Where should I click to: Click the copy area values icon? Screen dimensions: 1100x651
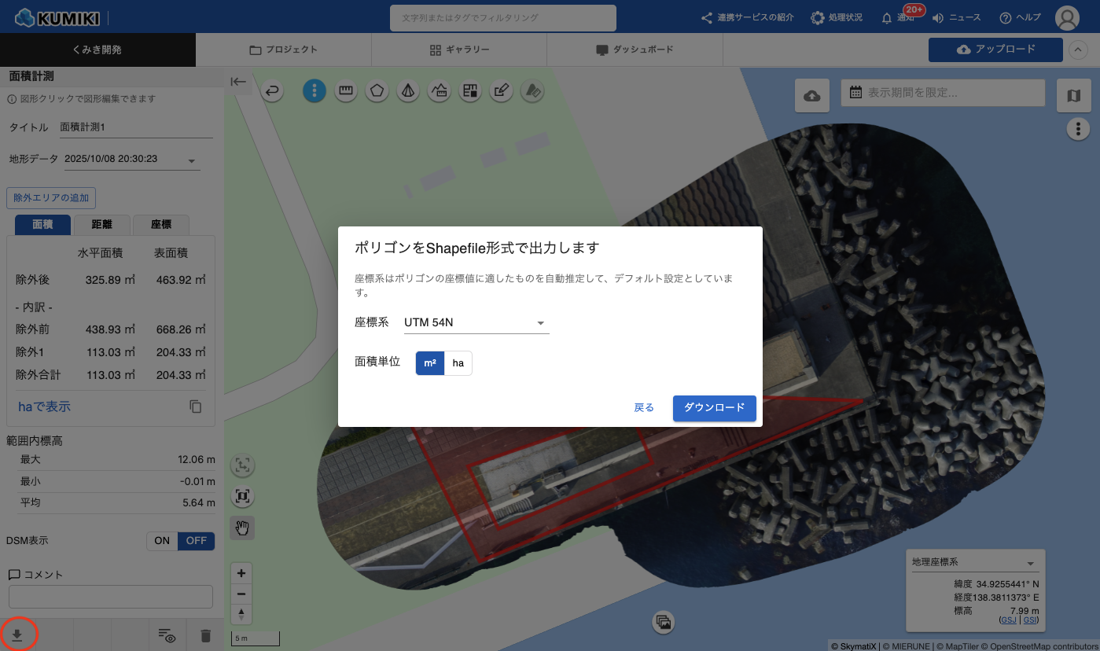coord(196,406)
